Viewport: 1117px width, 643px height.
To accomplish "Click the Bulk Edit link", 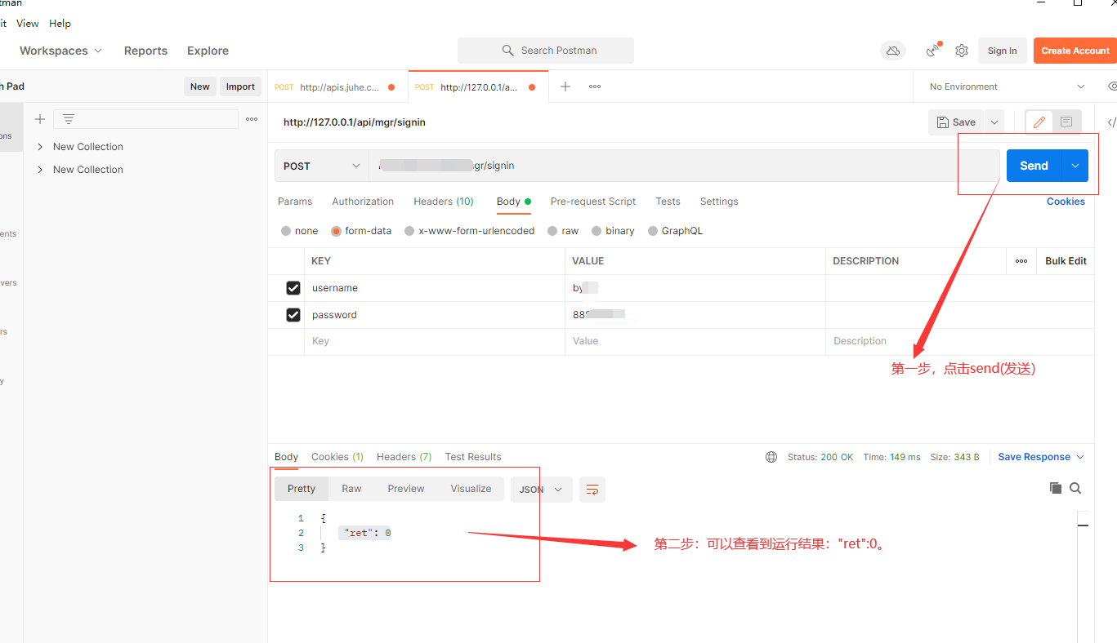I will [x=1066, y=261].
